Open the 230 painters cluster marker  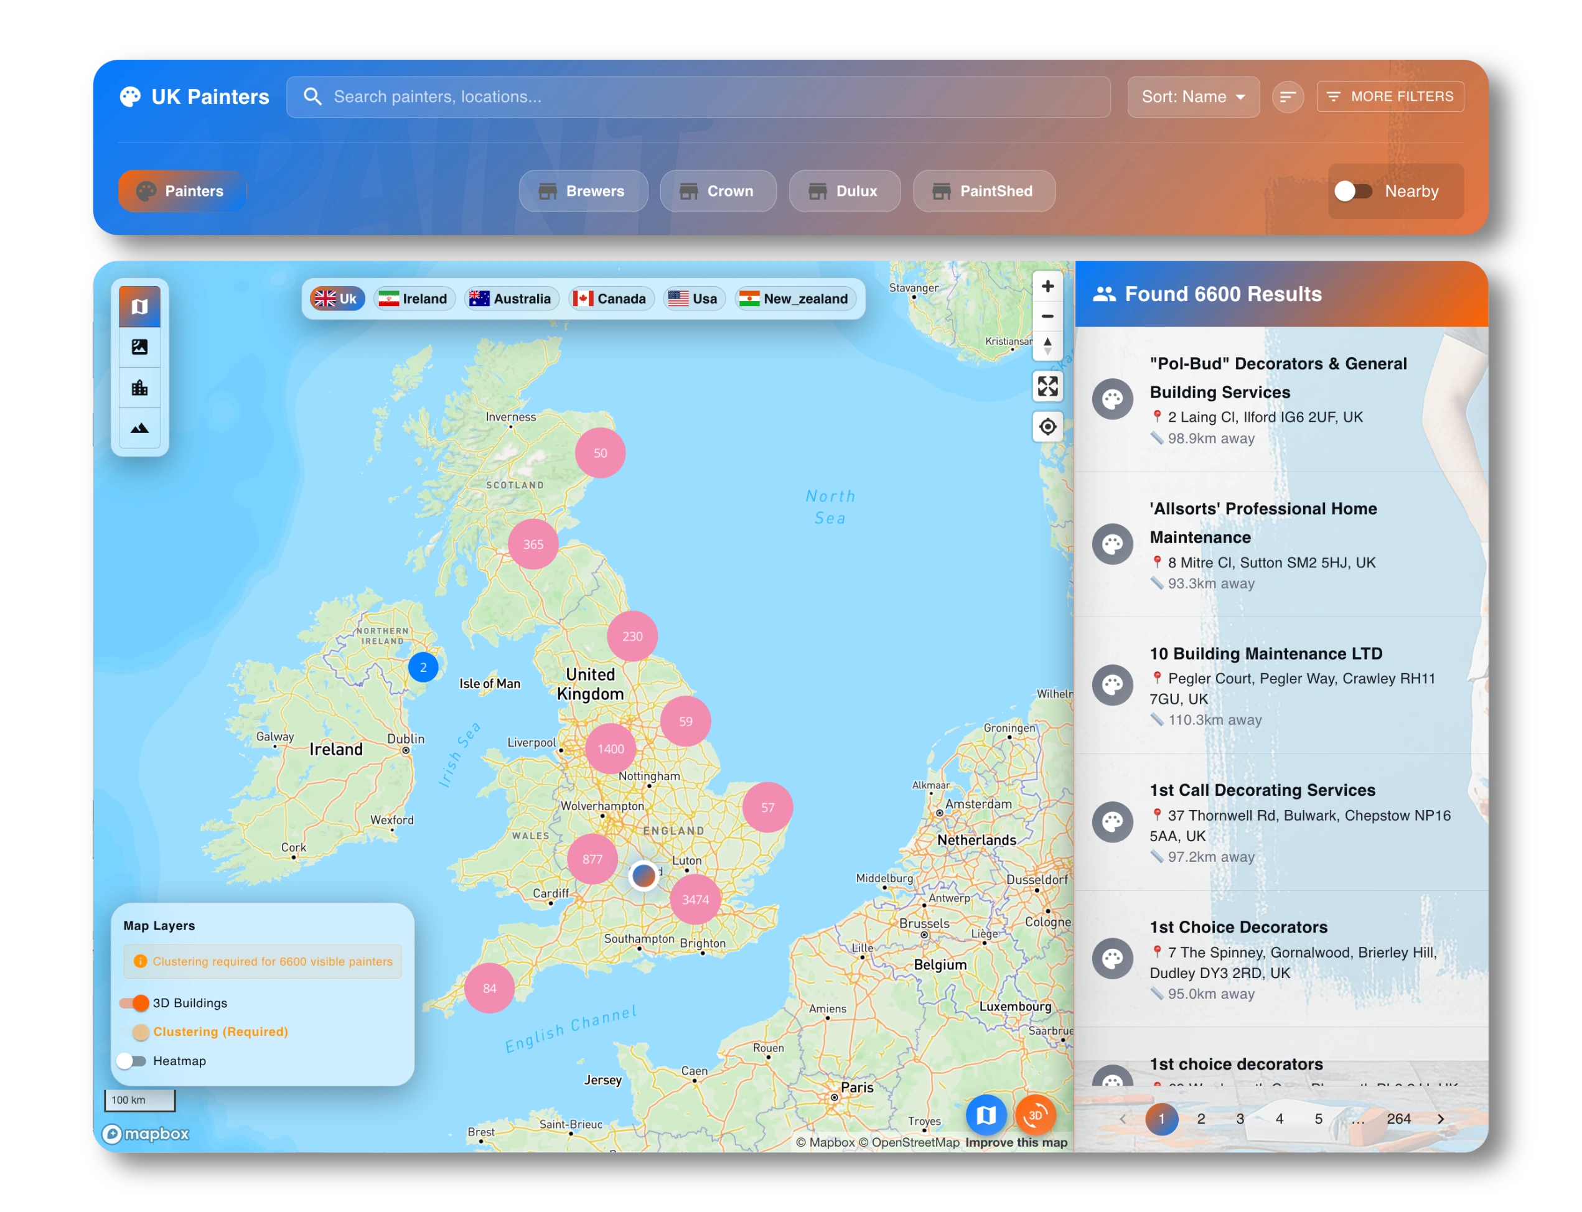[632, 636]
